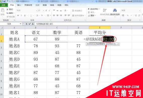This screenshot has height=98, width=143.
Task: Toggle Underline formatting button
Action: (x=25, y=16)
